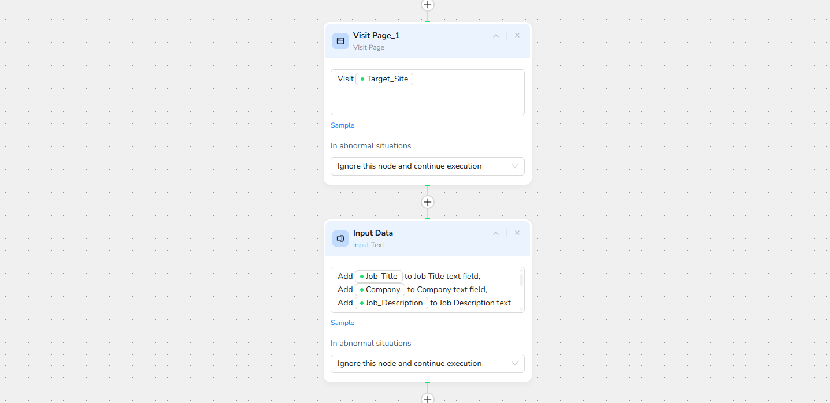Remove the Input Data node
The width and height of the screenshot is (830, 403).
517,233
